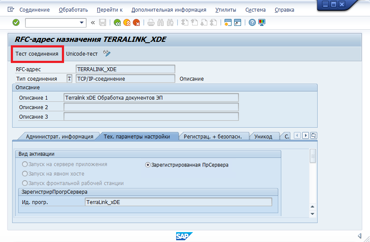Switch to the Регистрац. + безопасн. tab
Screen dimensions: 370x242
point(216,136)
